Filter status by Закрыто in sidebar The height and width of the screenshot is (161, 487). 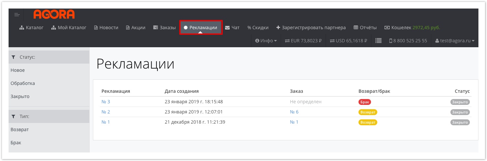(x=49, y=96)
